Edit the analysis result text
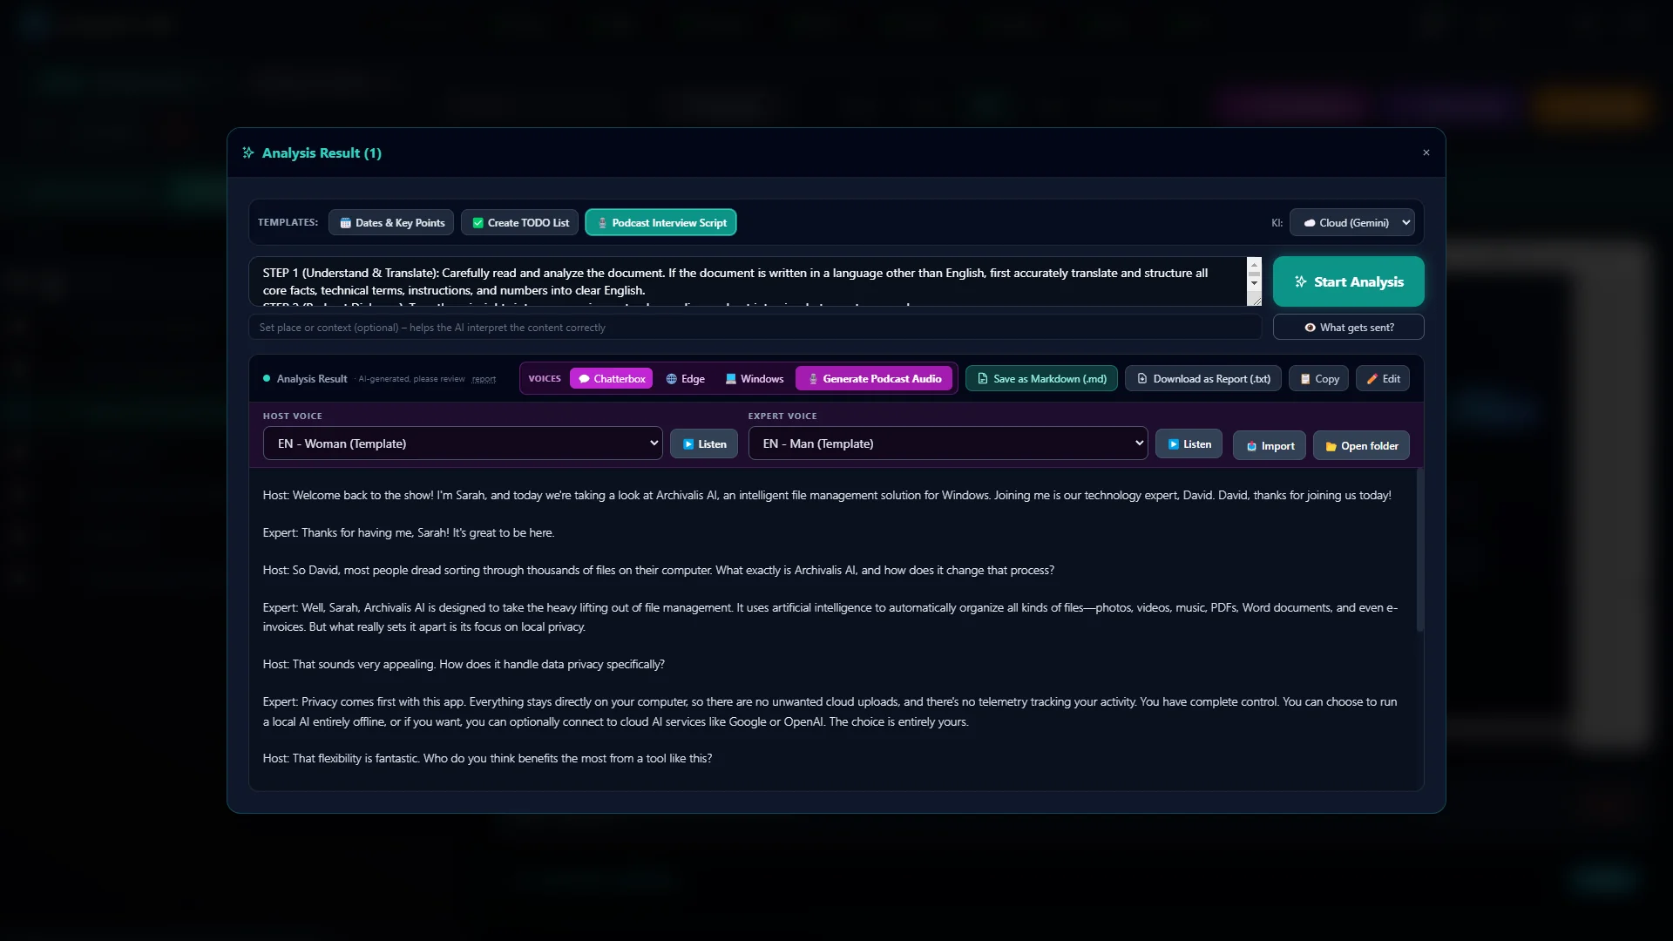The width and height of the screenshot is (1673, 941). (x=1383, y=379)
